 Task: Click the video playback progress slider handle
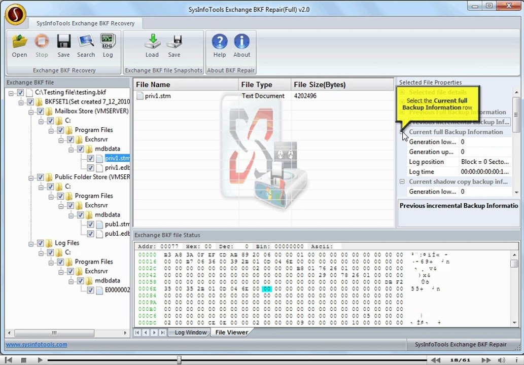tap(179, 360)
